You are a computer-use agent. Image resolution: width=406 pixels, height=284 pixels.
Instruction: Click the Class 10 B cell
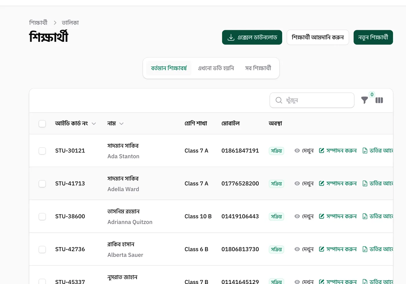pos(198,216)
